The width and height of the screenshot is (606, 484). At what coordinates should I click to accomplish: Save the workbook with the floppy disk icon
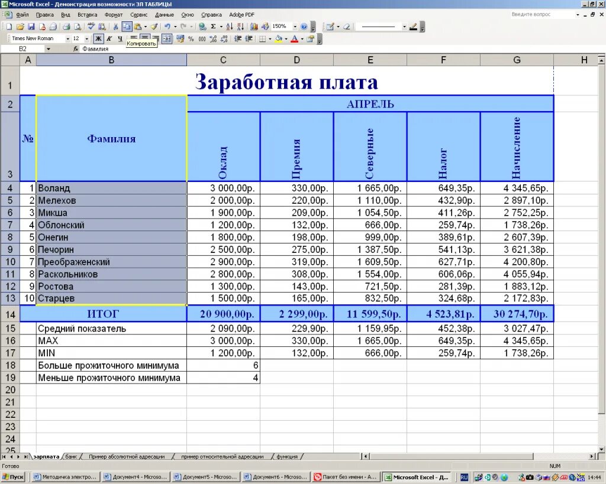point(31,27)
